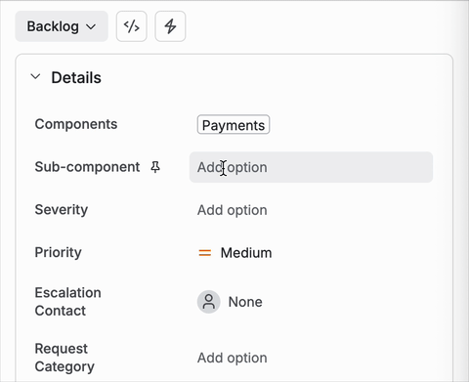This screenshot has width=469, height=382.
Task: Click the Components field label
Action: click(76, 124)
